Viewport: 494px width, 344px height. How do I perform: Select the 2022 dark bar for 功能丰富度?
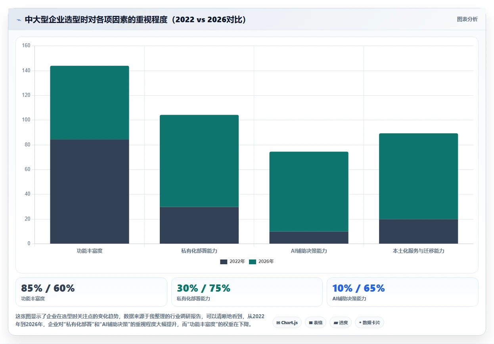(90, 192)
